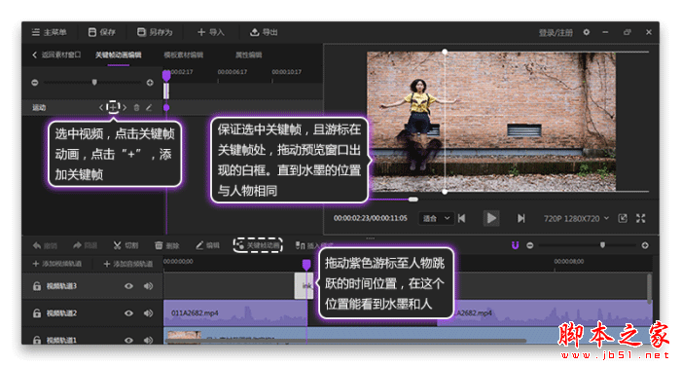681x366 pixels.
Task: Click the preview top white frame handle
Action: point(445,52)
